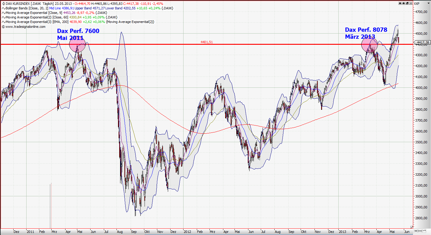This screenshot has height=235, width=431.
Task: Select the zigzag line-scaling icon in the bottom-right toolbar
Action: tap(424, 231)
